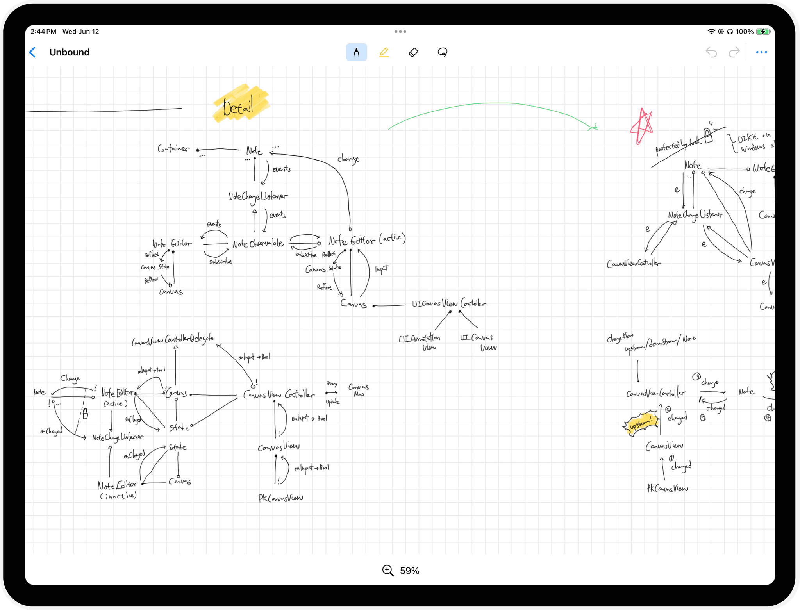
Task: Open the more options menu
Action: pos(761,52)
